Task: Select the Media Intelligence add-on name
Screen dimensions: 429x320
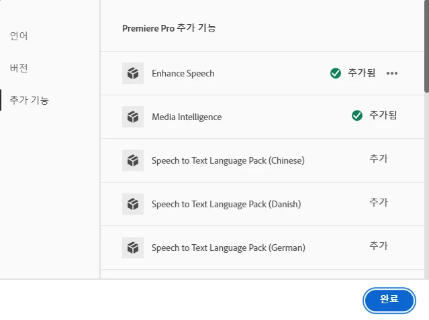Action: (x=186, y=117)
